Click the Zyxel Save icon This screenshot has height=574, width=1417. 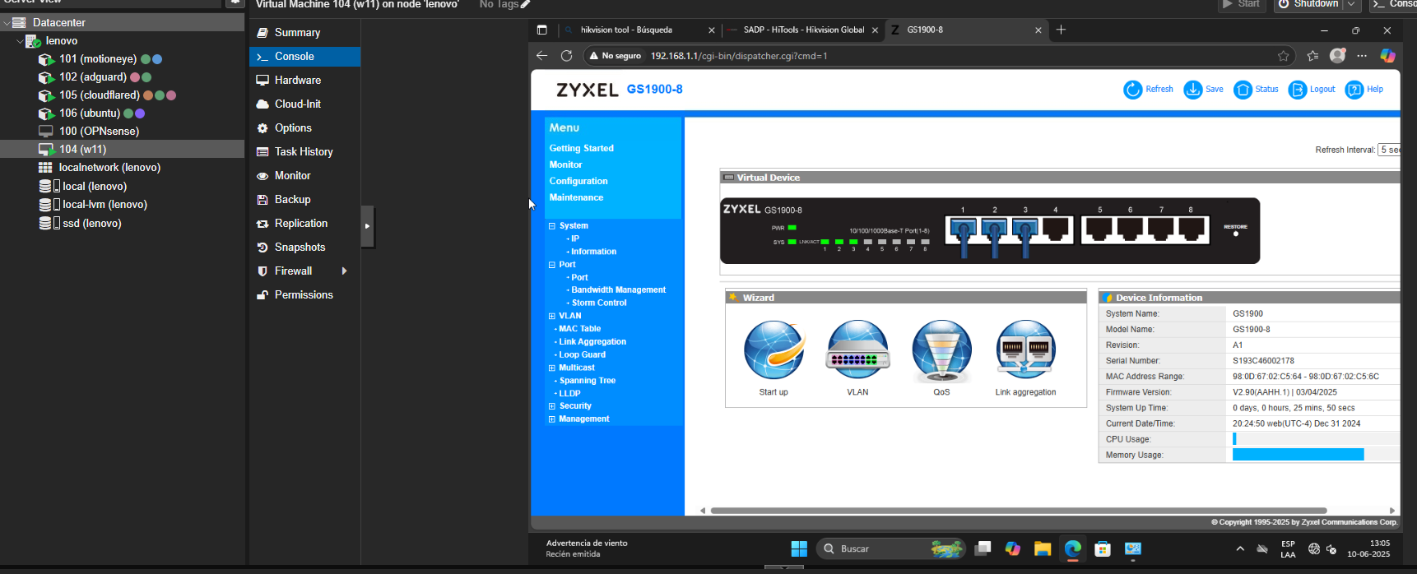coord(1192,90)
